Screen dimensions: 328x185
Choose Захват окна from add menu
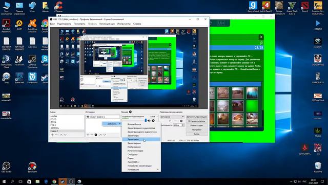141,139
